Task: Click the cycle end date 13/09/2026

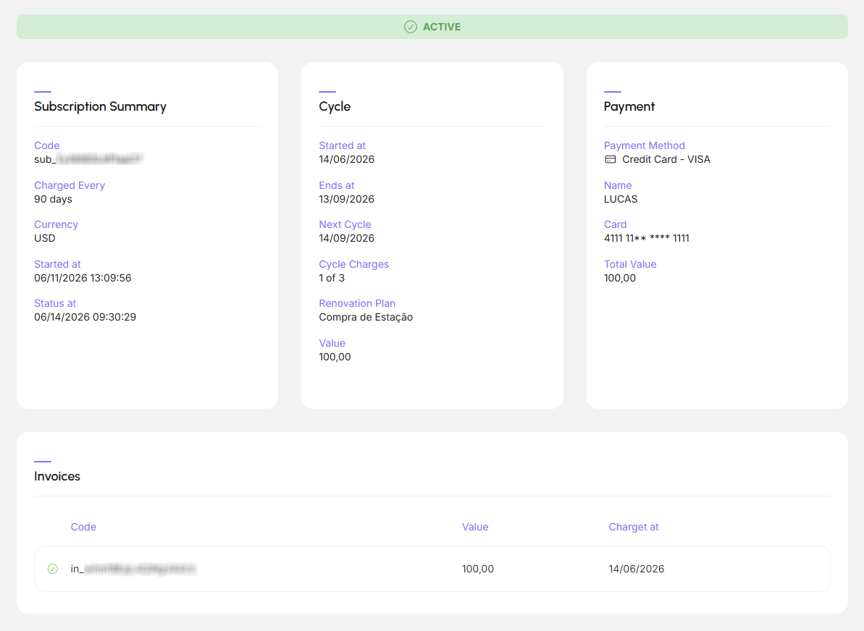Action: pos(347,199)
